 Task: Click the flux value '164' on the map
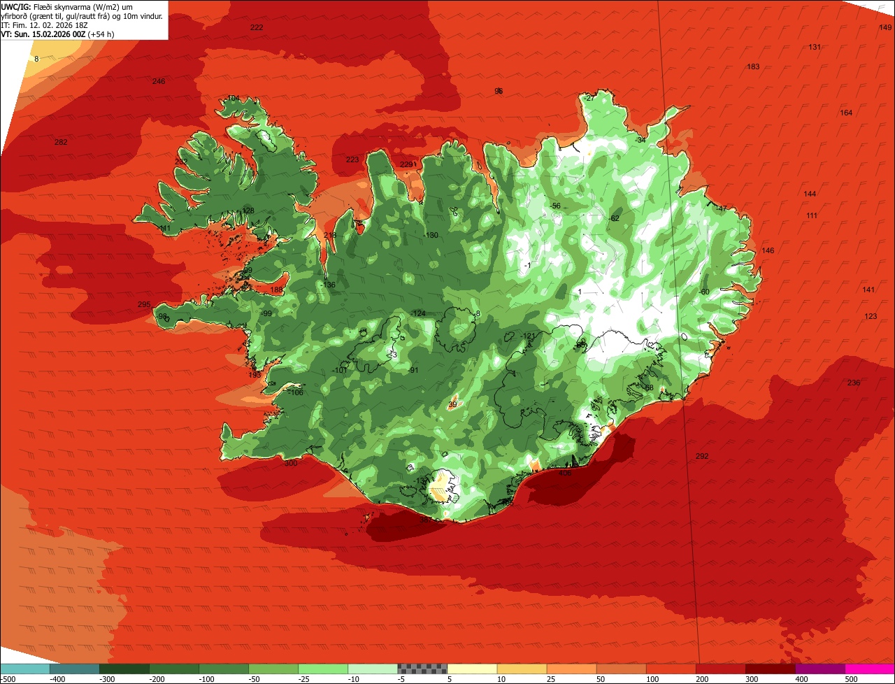pyautogui.click(x=846, y=113)
